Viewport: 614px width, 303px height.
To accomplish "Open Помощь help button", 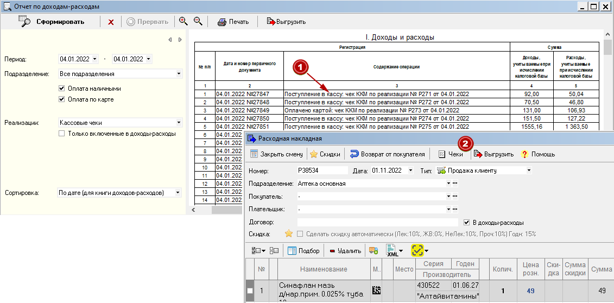I will [538, 154].
